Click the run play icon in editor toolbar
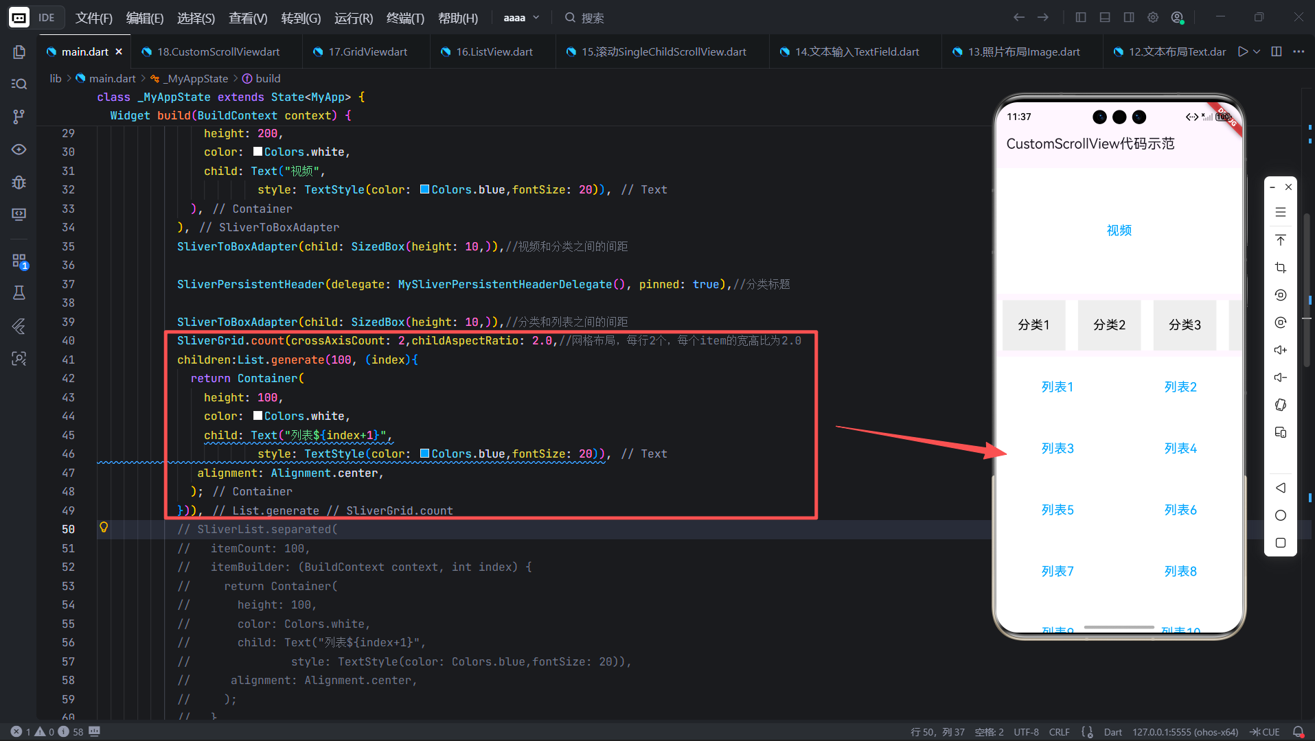The height and width of the screenshot is (741, 1315). [1242, 51]
